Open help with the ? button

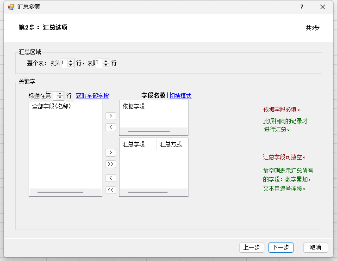point(302,7)
